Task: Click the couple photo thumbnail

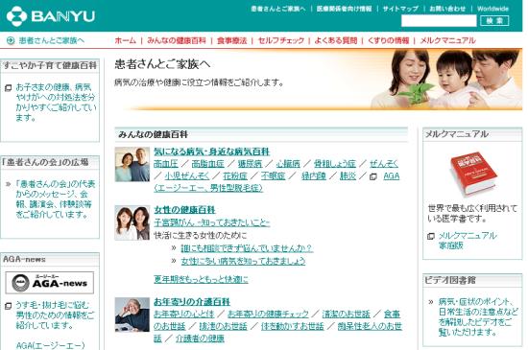Action: (x=132, y=164)
